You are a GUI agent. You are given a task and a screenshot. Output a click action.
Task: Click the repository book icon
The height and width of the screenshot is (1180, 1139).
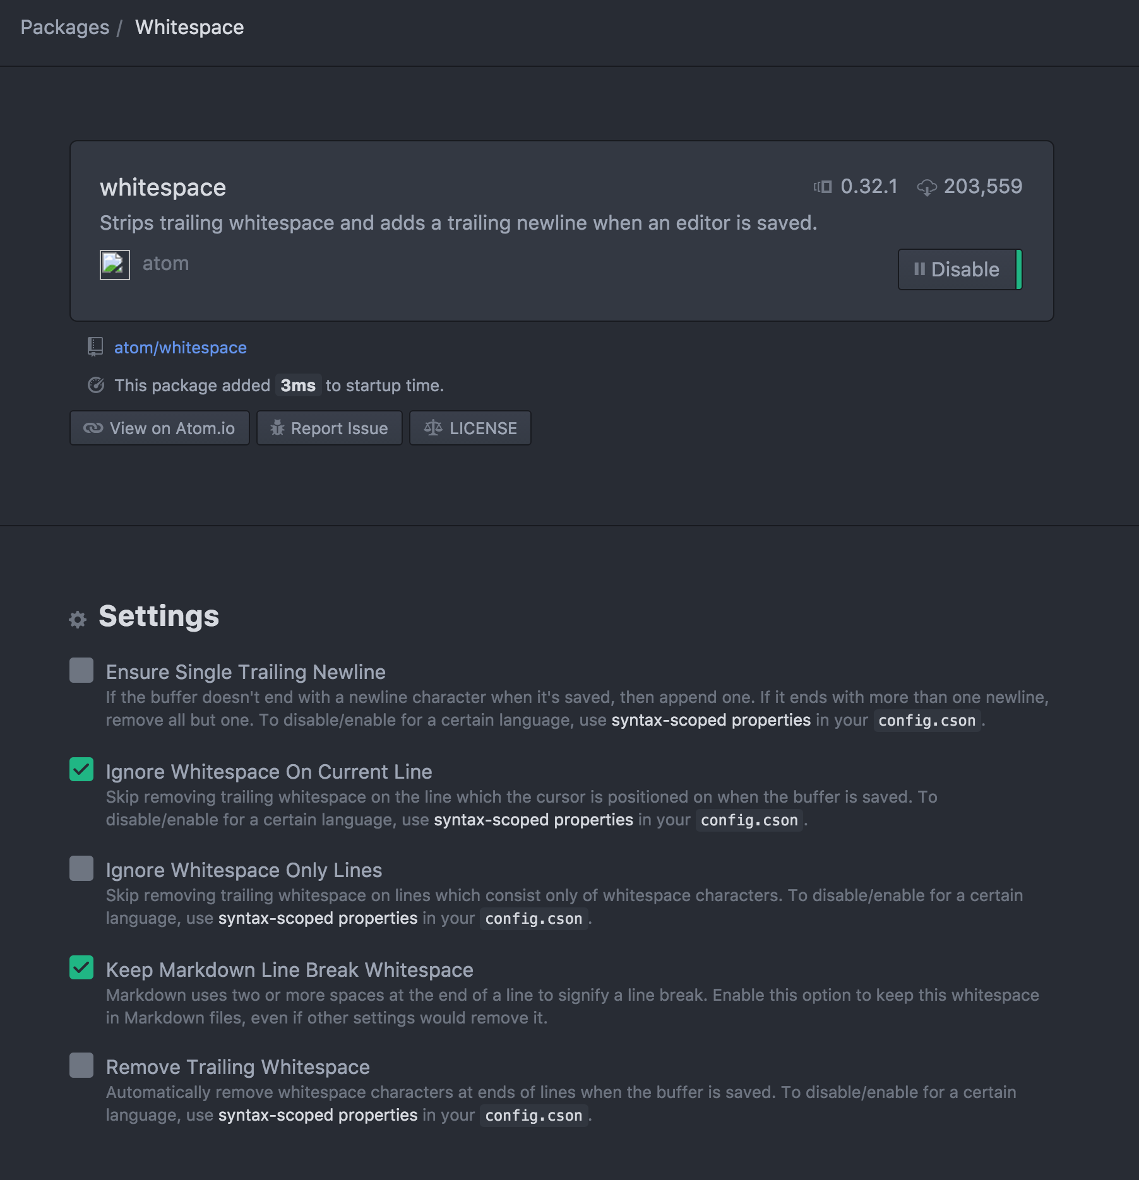[95, 346]
